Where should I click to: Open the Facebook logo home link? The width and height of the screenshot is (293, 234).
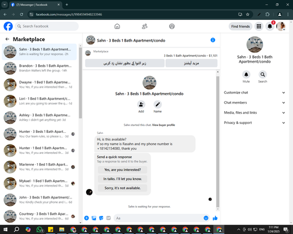click(8, 26)
